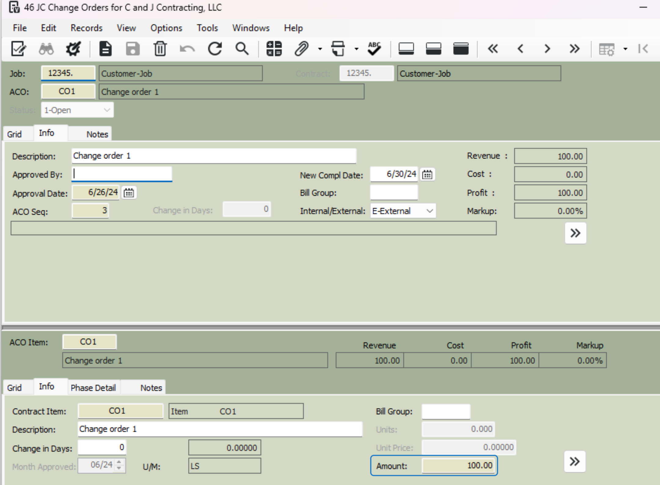
Task: Run the ABC spell check icon
Action: 374,49
